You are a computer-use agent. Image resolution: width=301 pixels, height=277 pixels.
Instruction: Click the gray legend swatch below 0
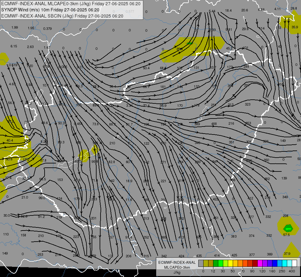(201, 263)
